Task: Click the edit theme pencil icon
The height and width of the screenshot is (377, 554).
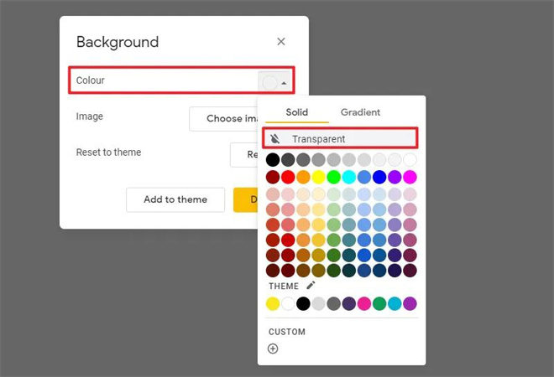Action: tap(311, 286)
